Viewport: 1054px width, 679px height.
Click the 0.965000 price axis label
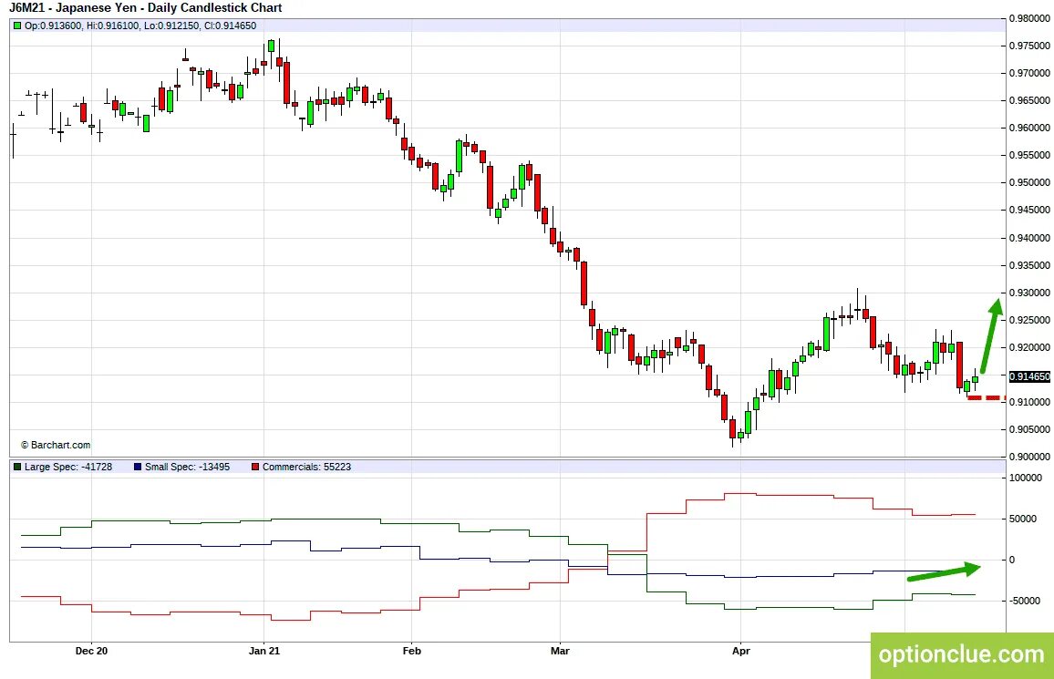point(1029,100)
